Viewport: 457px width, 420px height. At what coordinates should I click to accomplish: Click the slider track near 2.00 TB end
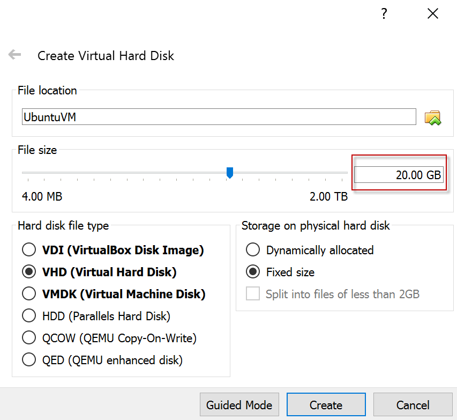(x=342, y=173)
